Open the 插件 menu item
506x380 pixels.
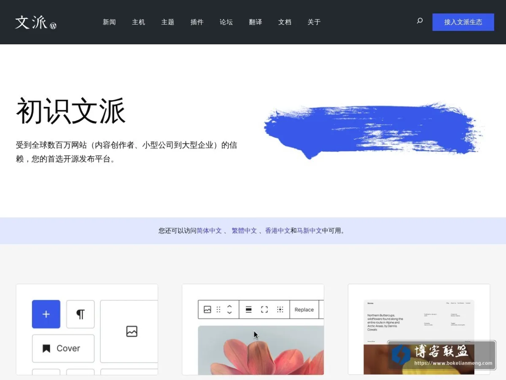click(197, 22)
